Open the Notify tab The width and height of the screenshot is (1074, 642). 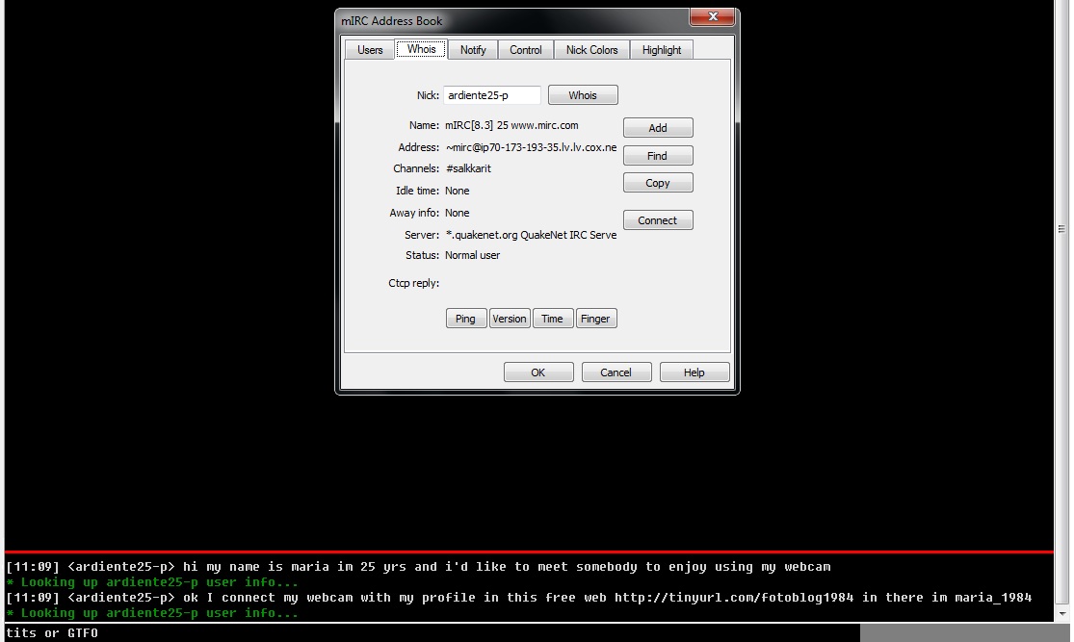(x=473, y=50)
